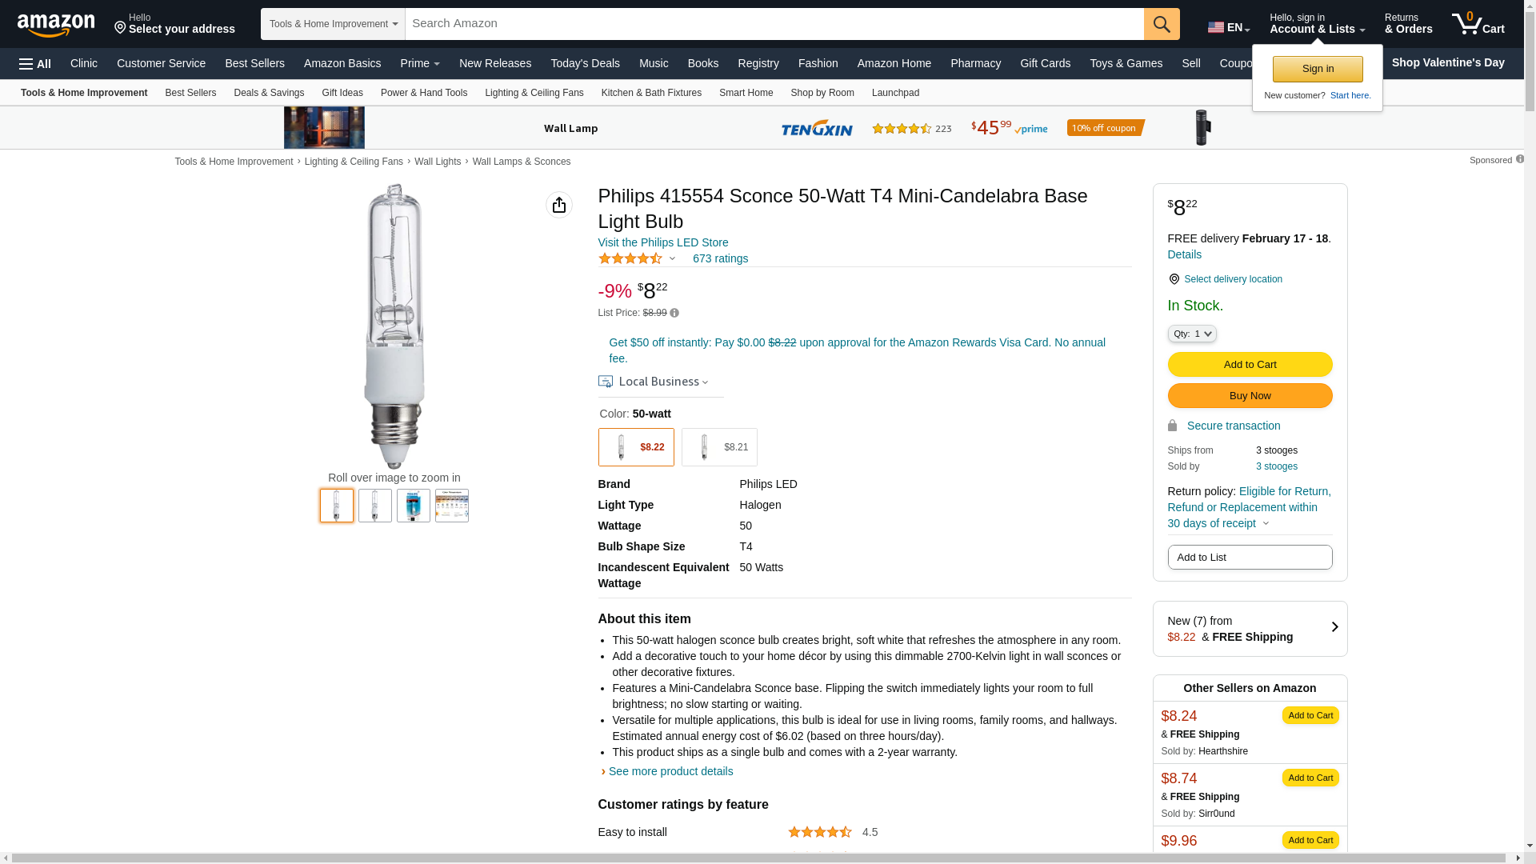Select the third product thumbnail image
Image resolution: width=1536 pixels, height=864 pixels.
click(x=414, y=506)
